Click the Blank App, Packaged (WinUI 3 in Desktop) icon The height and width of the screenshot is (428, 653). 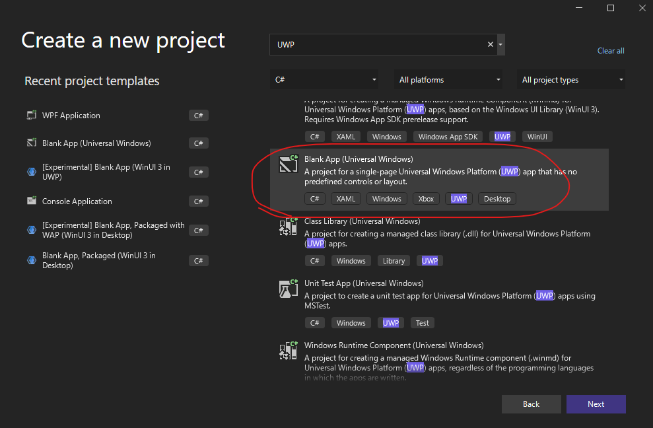[x=32, y=260]
